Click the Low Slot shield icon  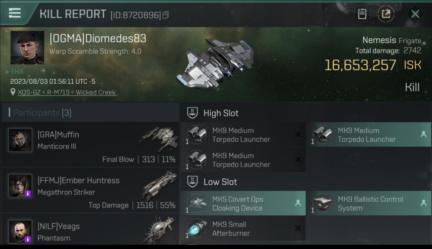point(192,182)
